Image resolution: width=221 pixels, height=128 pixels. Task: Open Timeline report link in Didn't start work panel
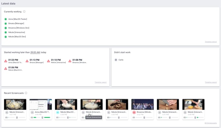coord(211,82)
